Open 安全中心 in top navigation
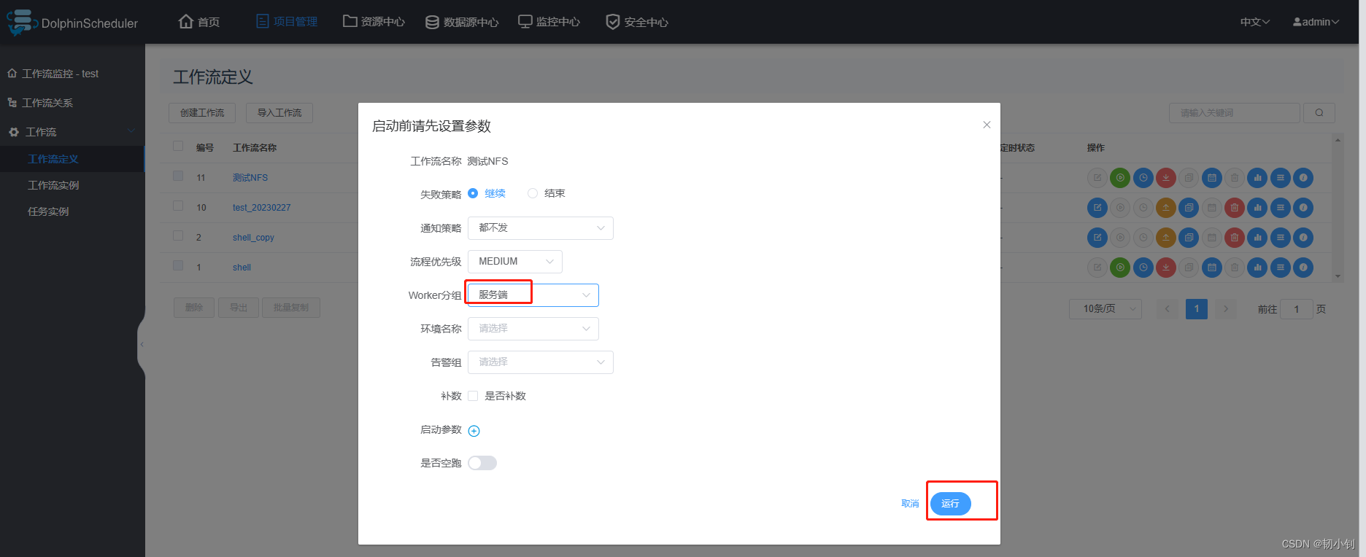Viewport: 1366px width, 557px height. click(x=637, y=22)
